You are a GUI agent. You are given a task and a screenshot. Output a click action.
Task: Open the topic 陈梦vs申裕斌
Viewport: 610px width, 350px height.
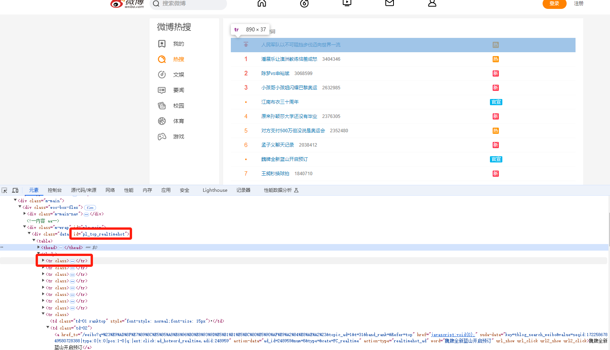point(275,73)
